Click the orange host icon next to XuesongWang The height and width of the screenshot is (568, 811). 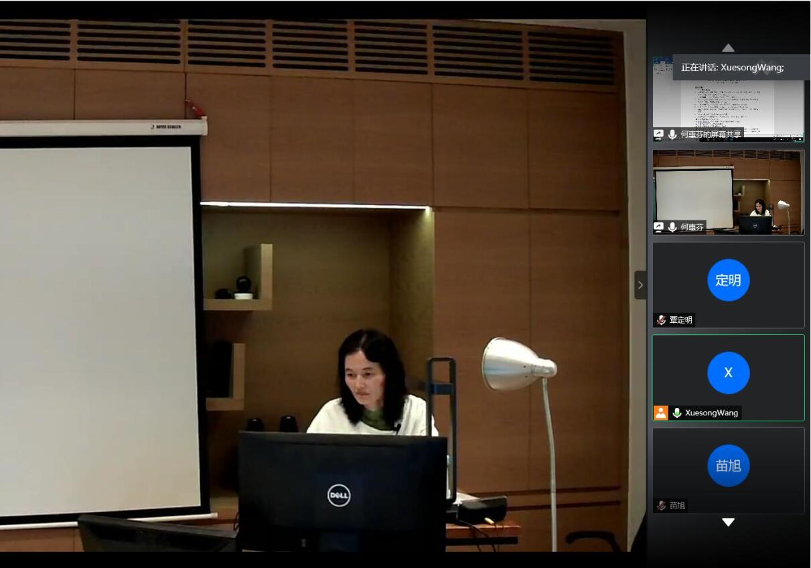pos(661,413)
